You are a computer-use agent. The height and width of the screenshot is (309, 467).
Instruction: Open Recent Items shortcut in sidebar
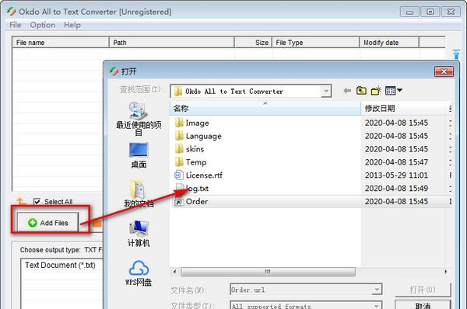pos(139,118)
